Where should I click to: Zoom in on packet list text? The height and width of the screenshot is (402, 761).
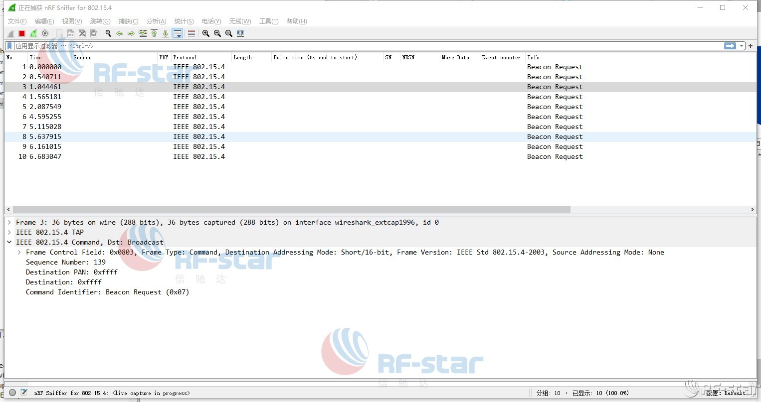(205, 33)
